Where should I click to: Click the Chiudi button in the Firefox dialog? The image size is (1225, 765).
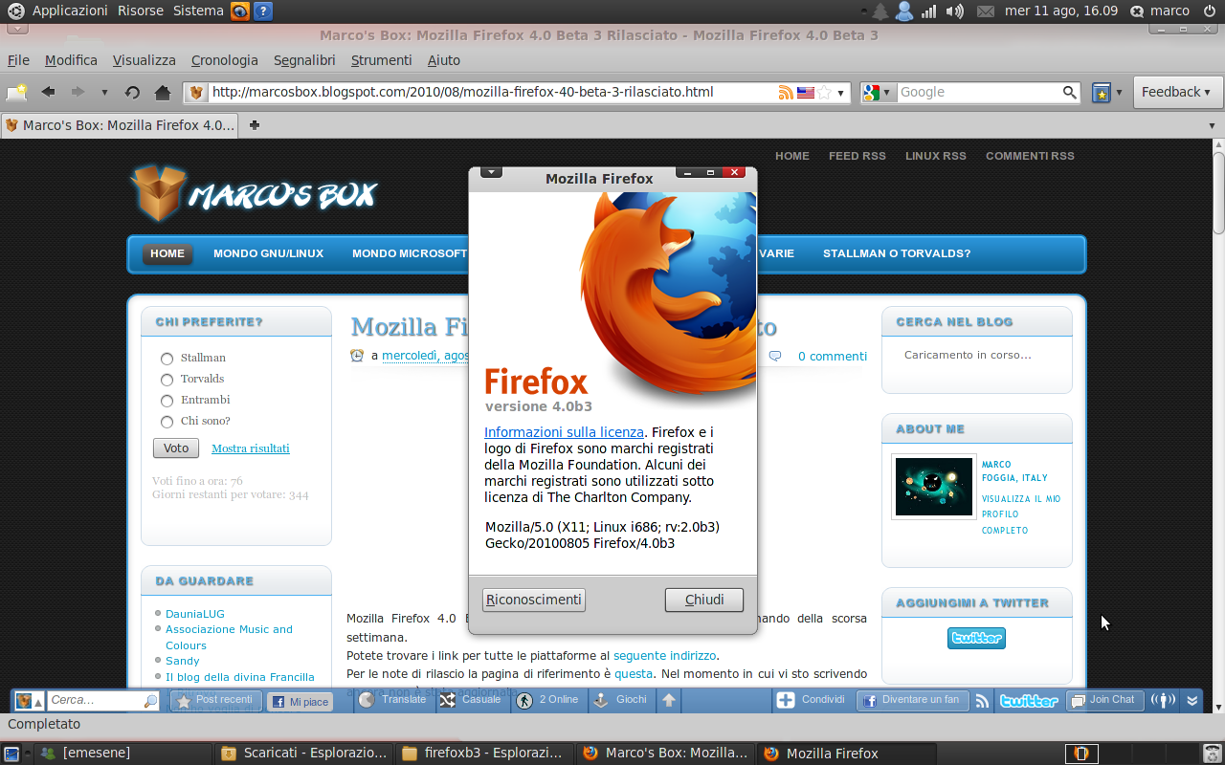point(703,600)
